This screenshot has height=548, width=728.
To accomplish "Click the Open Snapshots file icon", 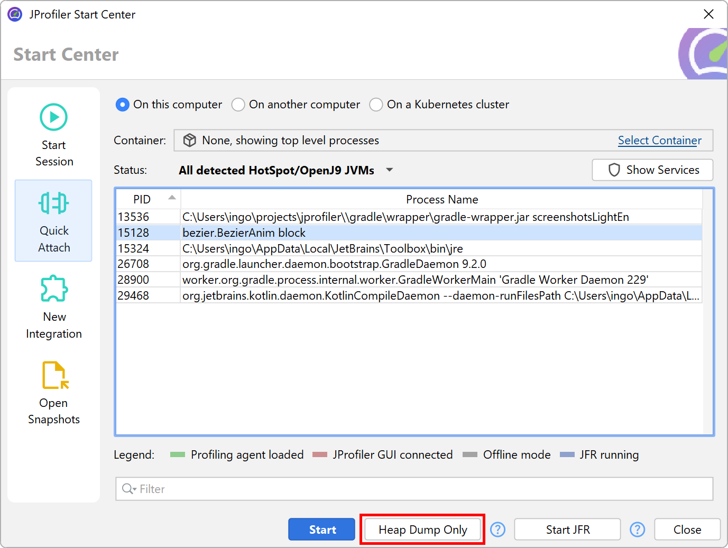I will (54, 375).
